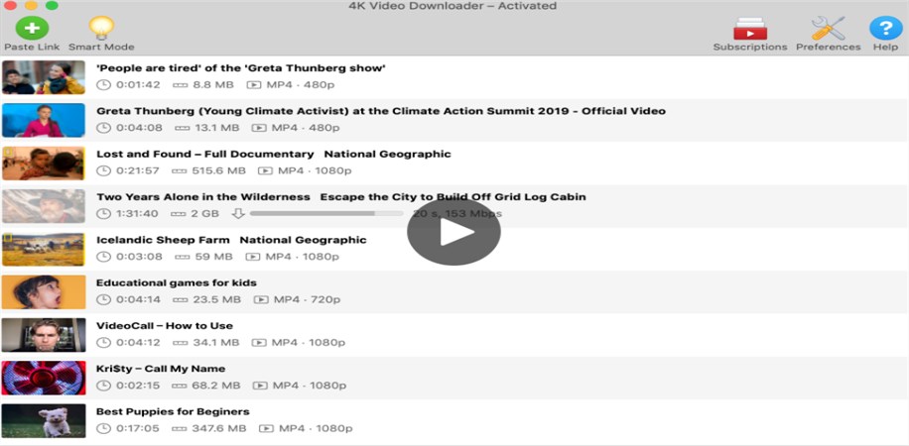Select KriSty – Call My Name thumbnail
909x446 pixels.
point(44,377)
